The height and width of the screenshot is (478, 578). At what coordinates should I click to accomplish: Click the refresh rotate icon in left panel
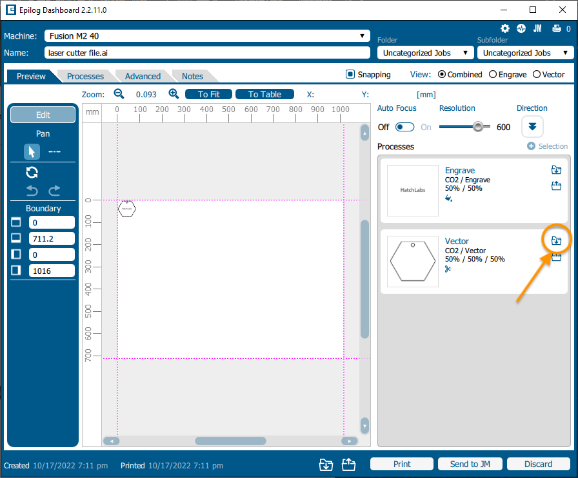tap(32, 172)
